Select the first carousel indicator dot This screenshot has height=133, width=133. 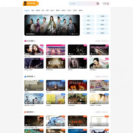pos(71,34)
